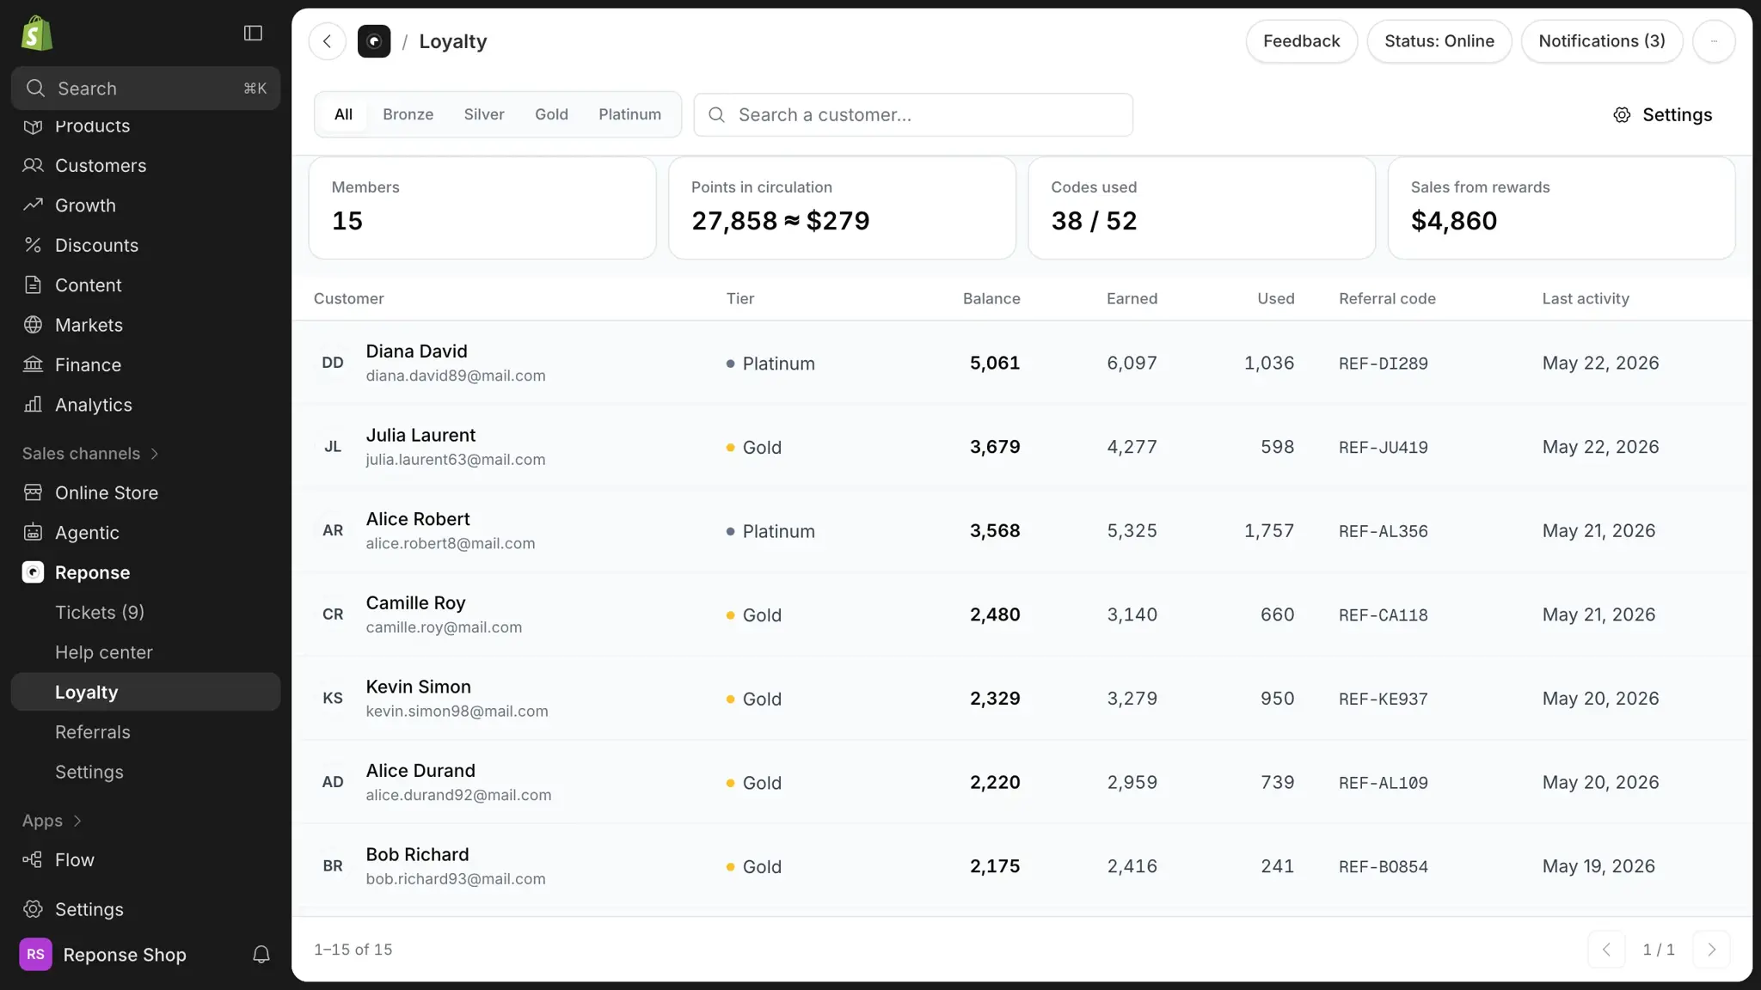Open Content in the sidebar
1761x990 pixels.
pyautogui.click(x=145, y=285)
